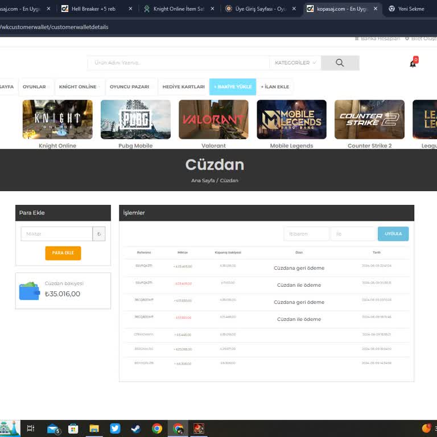Click the İtibaren start date field
This screenshot has width=437, height=437.
[x=307, y=234]
